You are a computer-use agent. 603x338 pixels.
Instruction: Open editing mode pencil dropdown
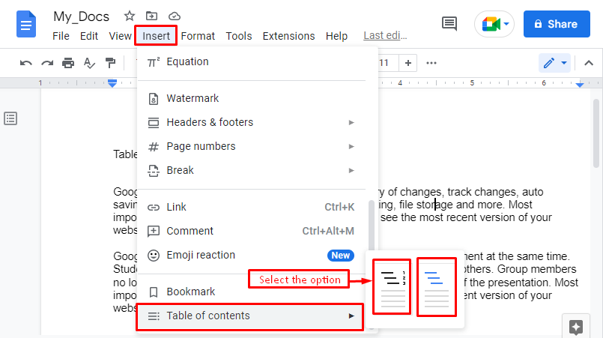pyautogui.click(x=554, y=63)
